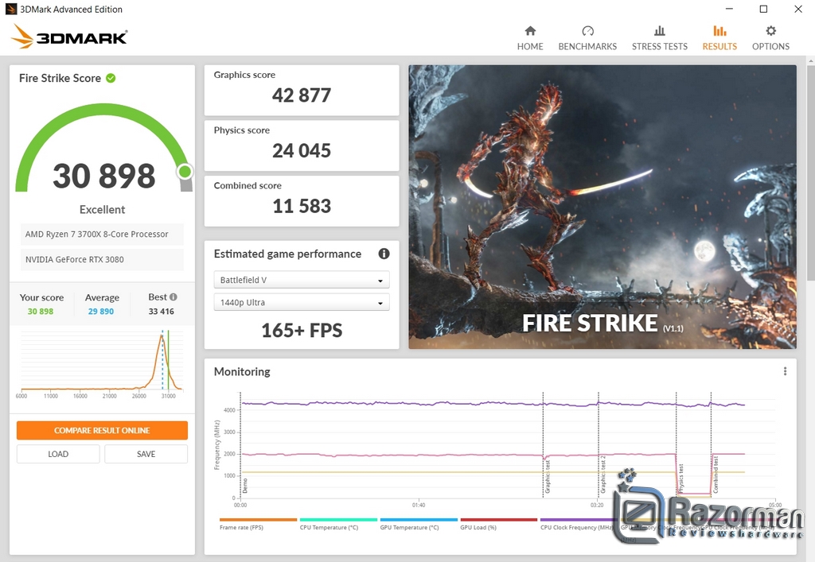
Task: Toggle the CPU Temperature legend item
Action: pyautogui.click(x=338, y=524)
